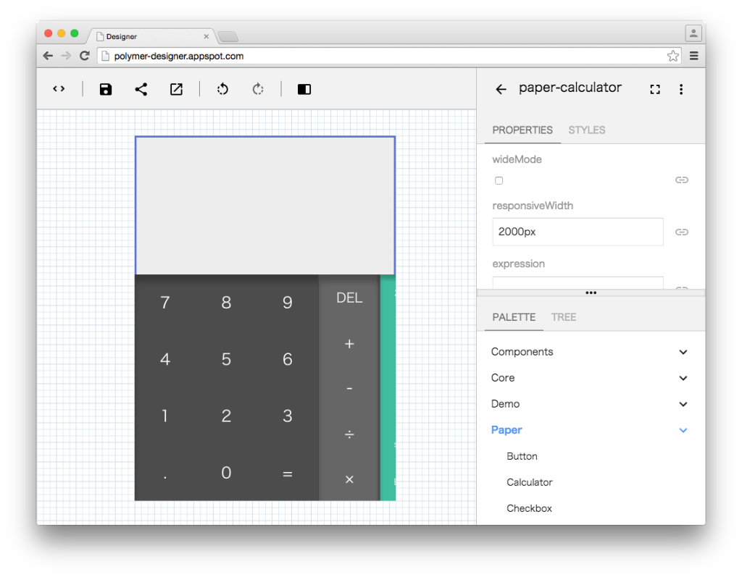Open the code view with the angle brackets icon
Viewport: 742px width, 577px height.
point(58,88)
